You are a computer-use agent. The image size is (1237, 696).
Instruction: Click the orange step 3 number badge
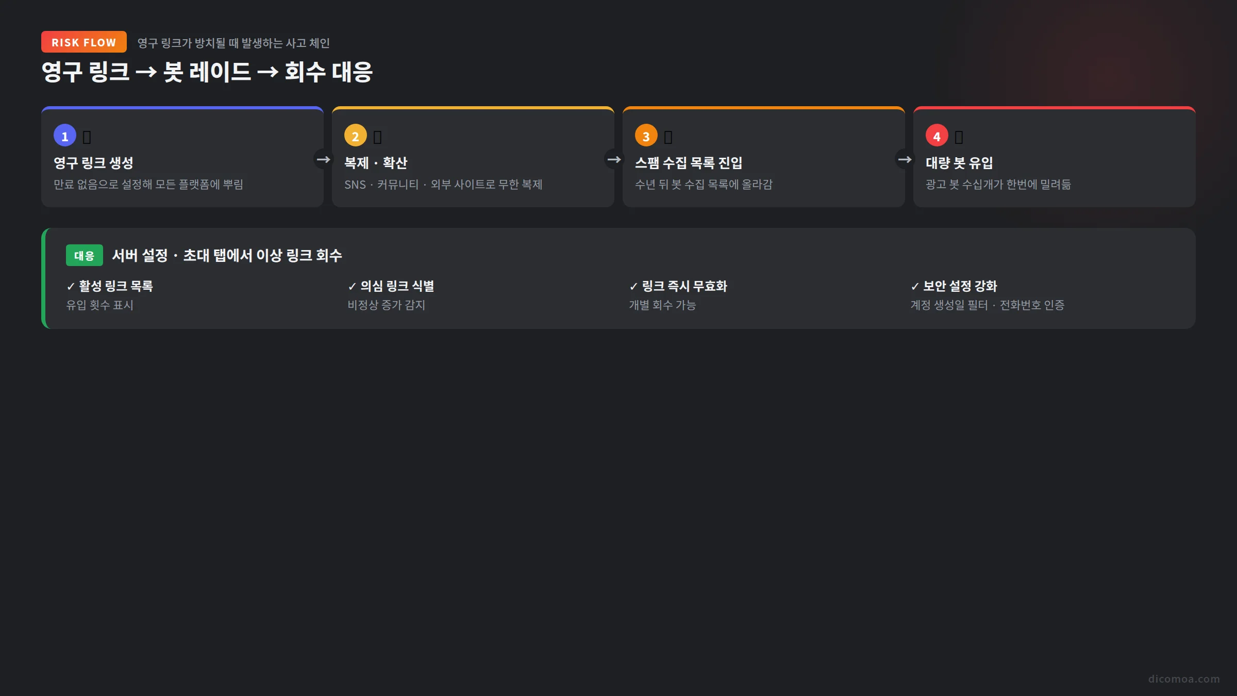click(646, 136)
